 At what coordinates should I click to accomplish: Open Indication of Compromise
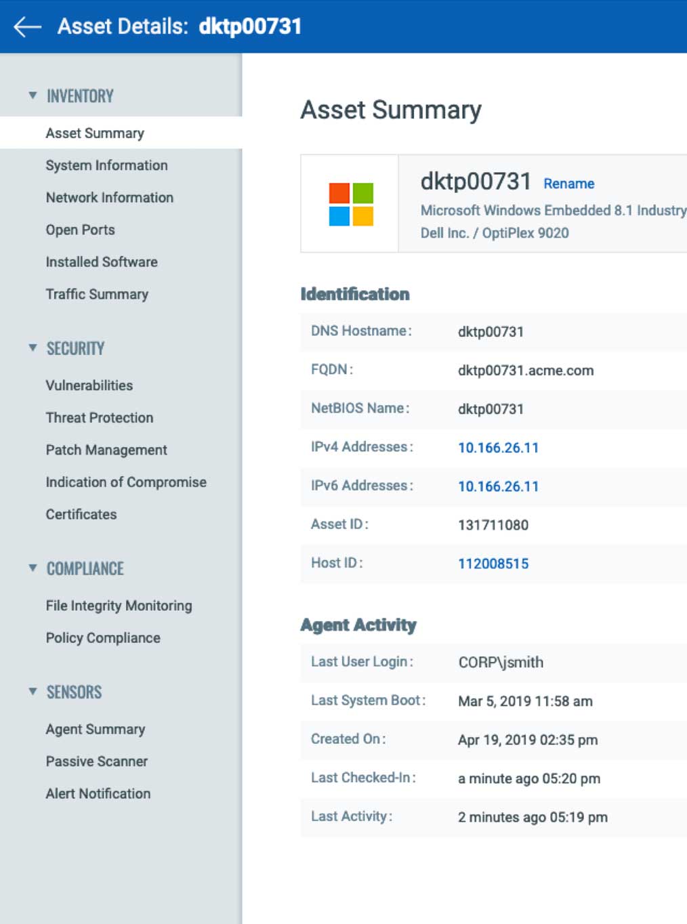(x=126, y=482)
